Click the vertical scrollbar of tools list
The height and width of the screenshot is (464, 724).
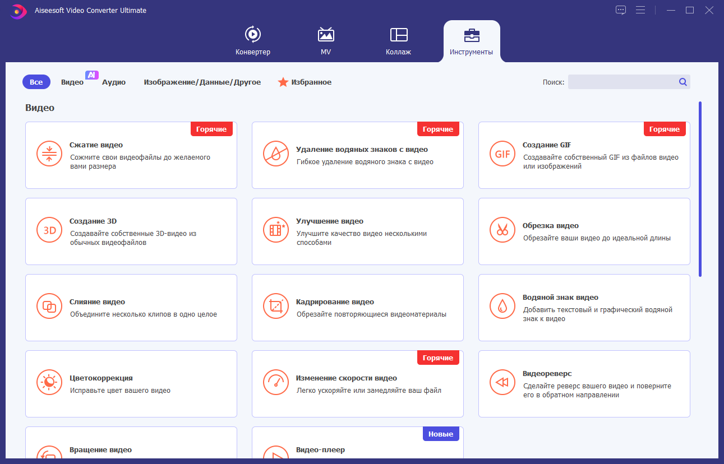(x=700, y=189)
